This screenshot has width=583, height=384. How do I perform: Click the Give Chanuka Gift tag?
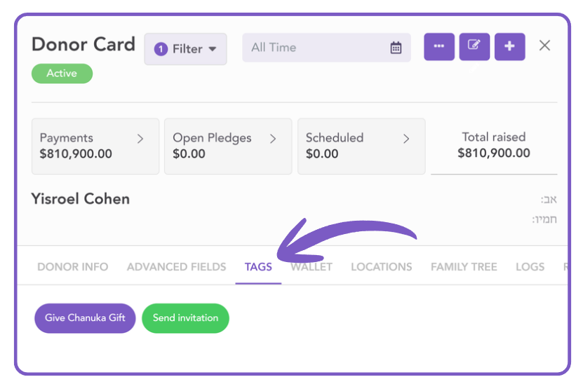[85, 318]
